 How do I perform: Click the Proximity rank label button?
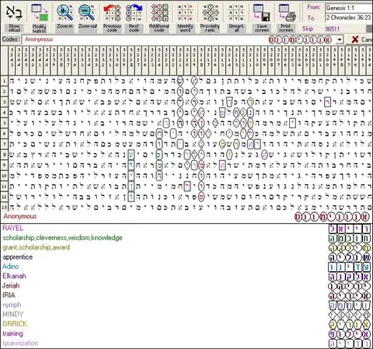[210, 28]
